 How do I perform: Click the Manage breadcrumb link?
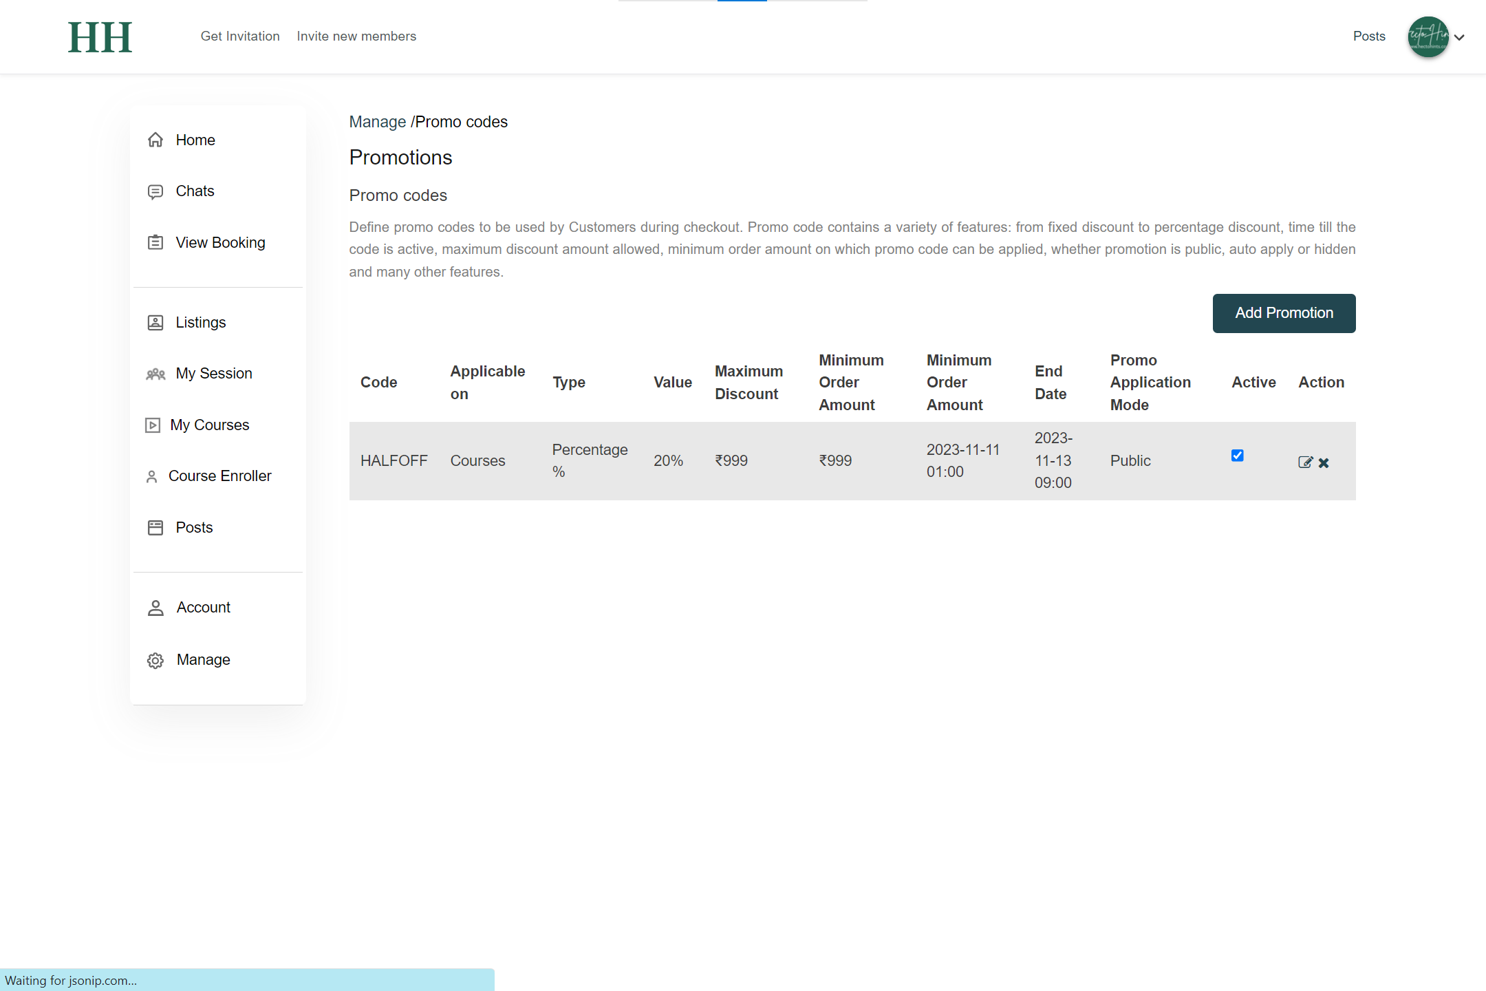click(378, 122)
